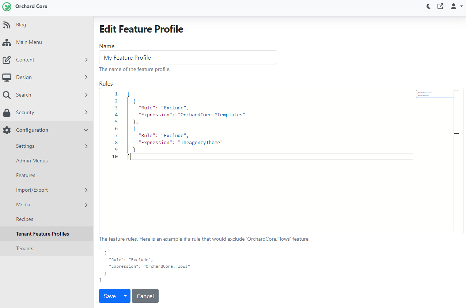
Task: Open the Save button dropdown arrow
Action: pos(125,296)
